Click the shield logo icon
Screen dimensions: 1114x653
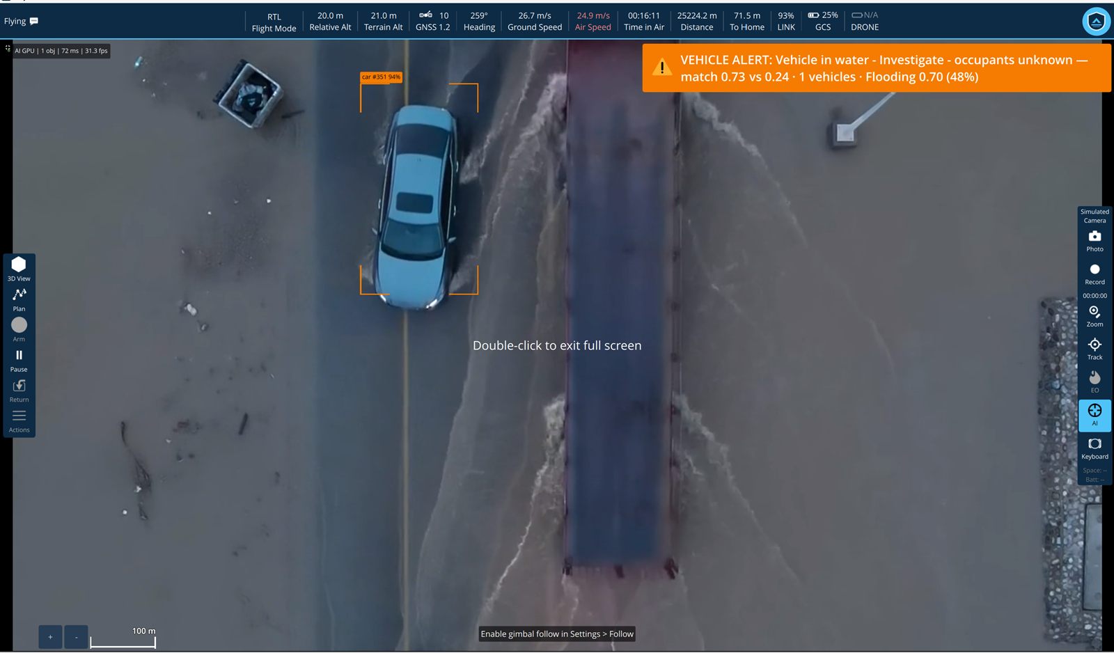point(1096,22)
